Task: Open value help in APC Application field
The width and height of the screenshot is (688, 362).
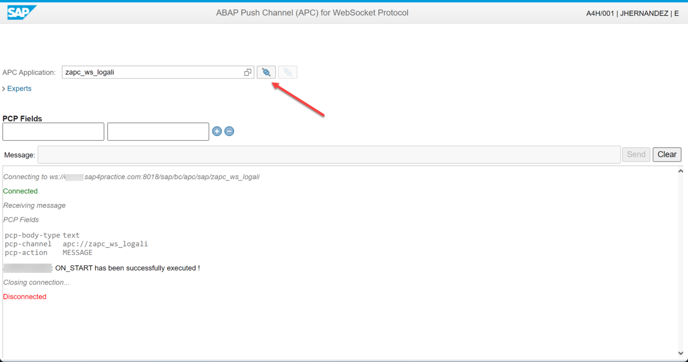Action: click(x=248, y=73)
